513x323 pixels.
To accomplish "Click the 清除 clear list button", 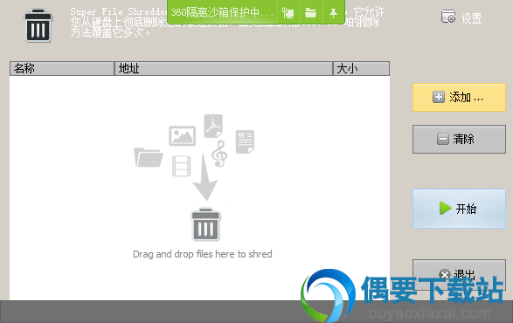I will (459, 139).
